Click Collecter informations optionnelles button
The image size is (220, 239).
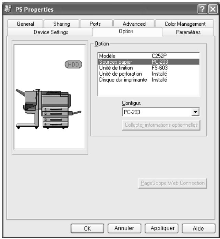point(161,125)
